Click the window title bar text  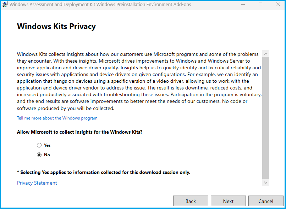click(100, 5)
